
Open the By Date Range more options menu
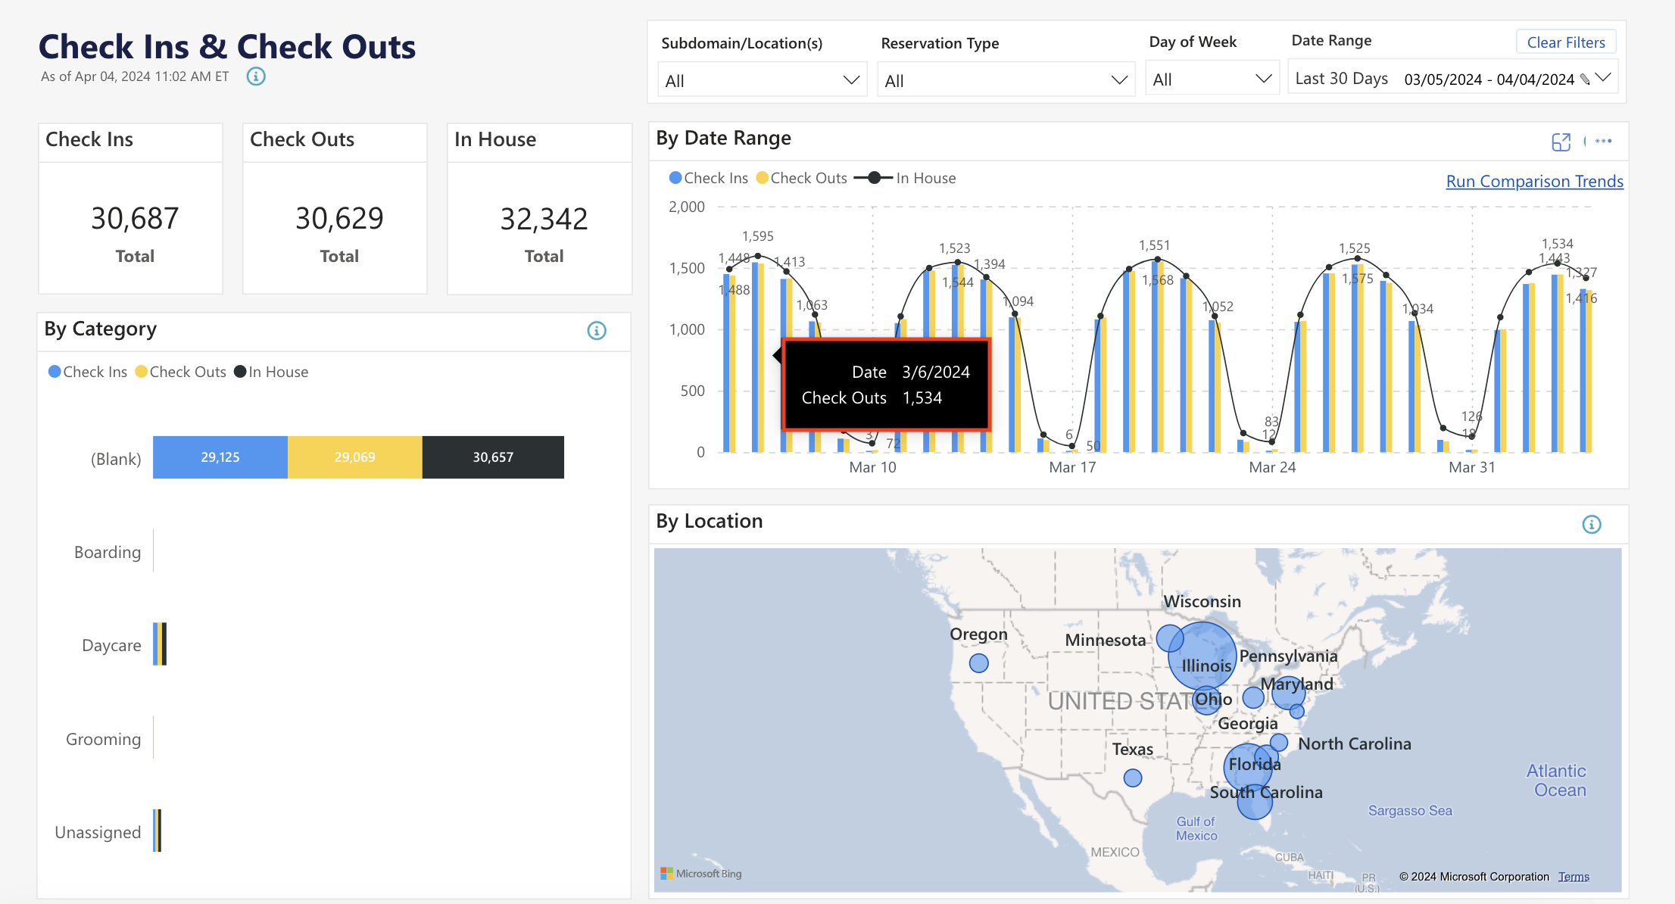tap(1603, 141)
